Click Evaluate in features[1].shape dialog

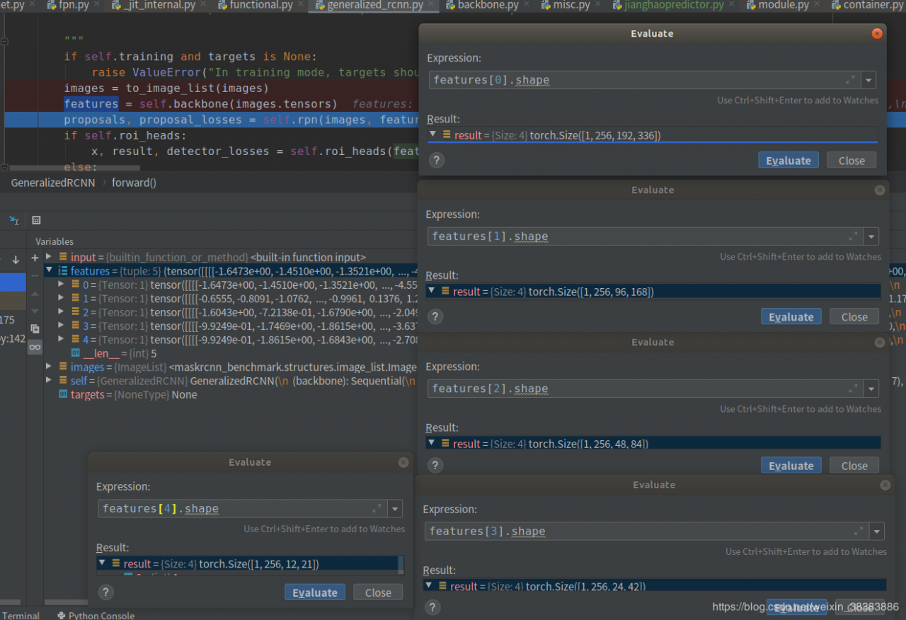791,316
